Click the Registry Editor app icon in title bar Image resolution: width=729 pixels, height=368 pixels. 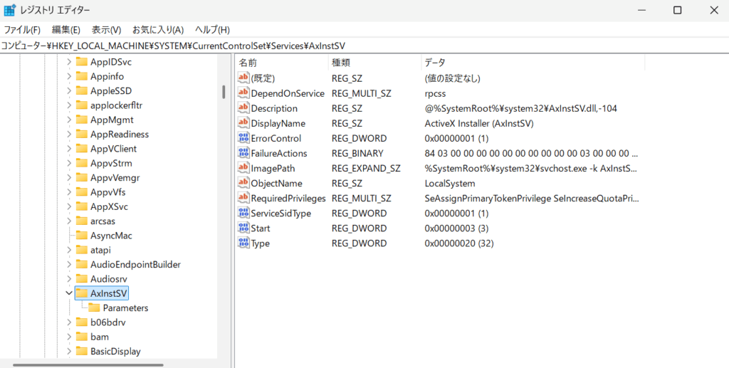point(10,10)
